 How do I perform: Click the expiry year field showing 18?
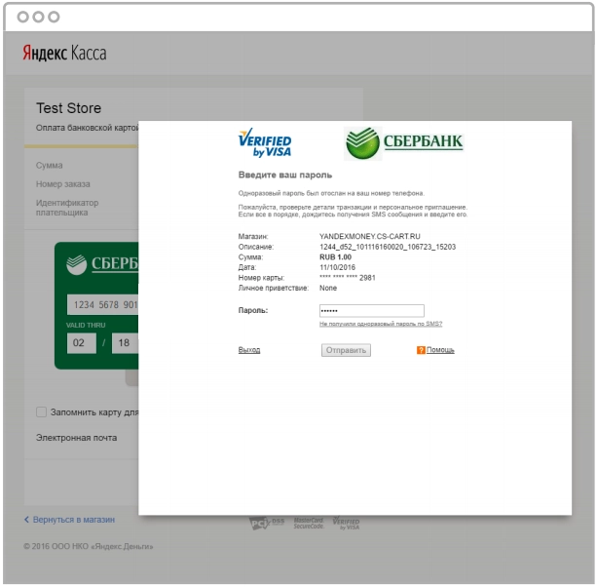point(126,343)
